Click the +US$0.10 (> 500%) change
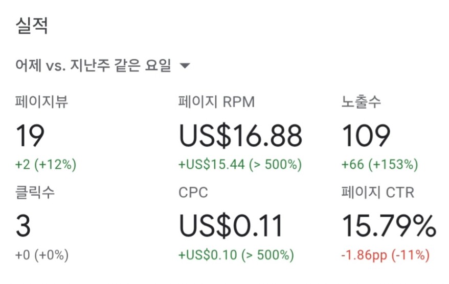Image resolution: width=449 pixels, height=284 pixels. click(x=236, y=255)
